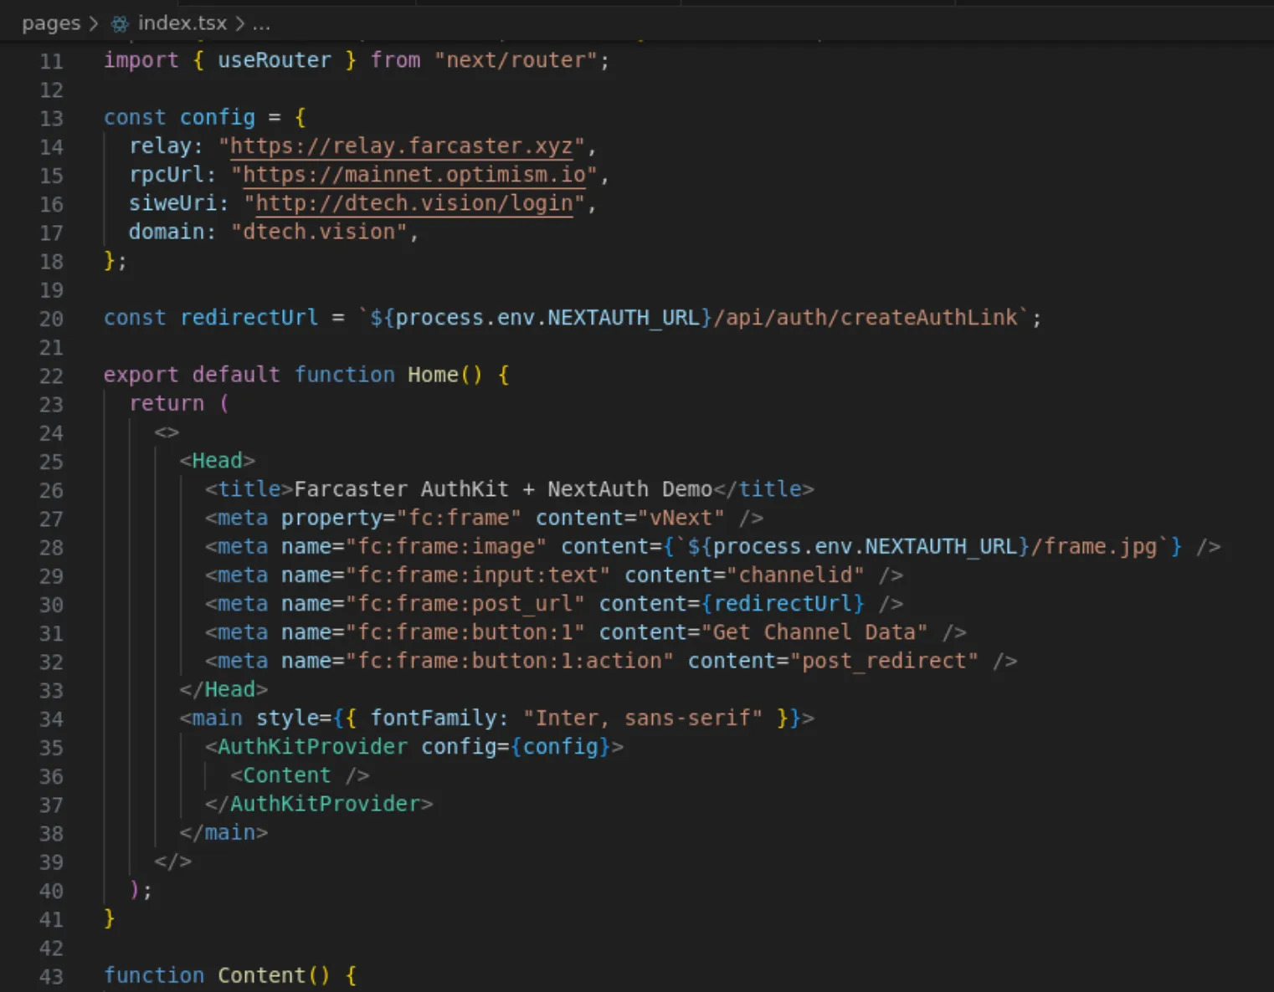Click the breadcrumb ellipsis symbol

click(x=261, y=23)
